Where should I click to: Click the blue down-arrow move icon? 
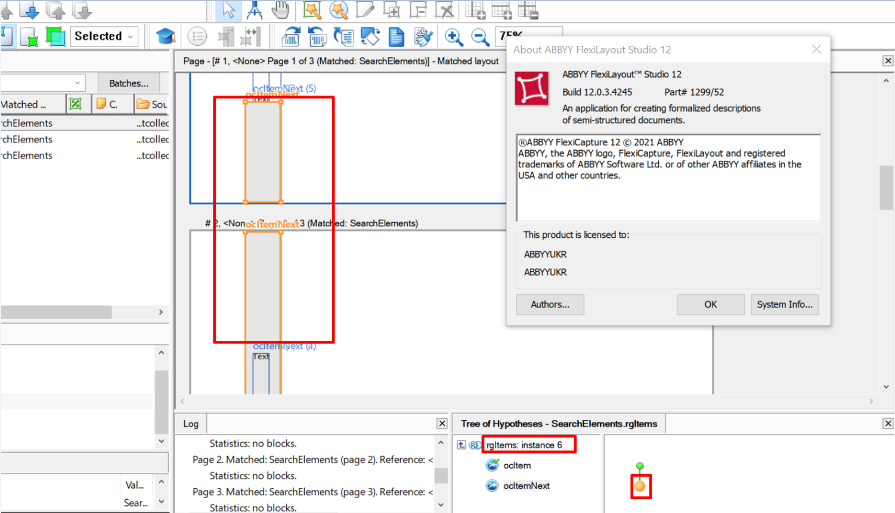point(29,10)
